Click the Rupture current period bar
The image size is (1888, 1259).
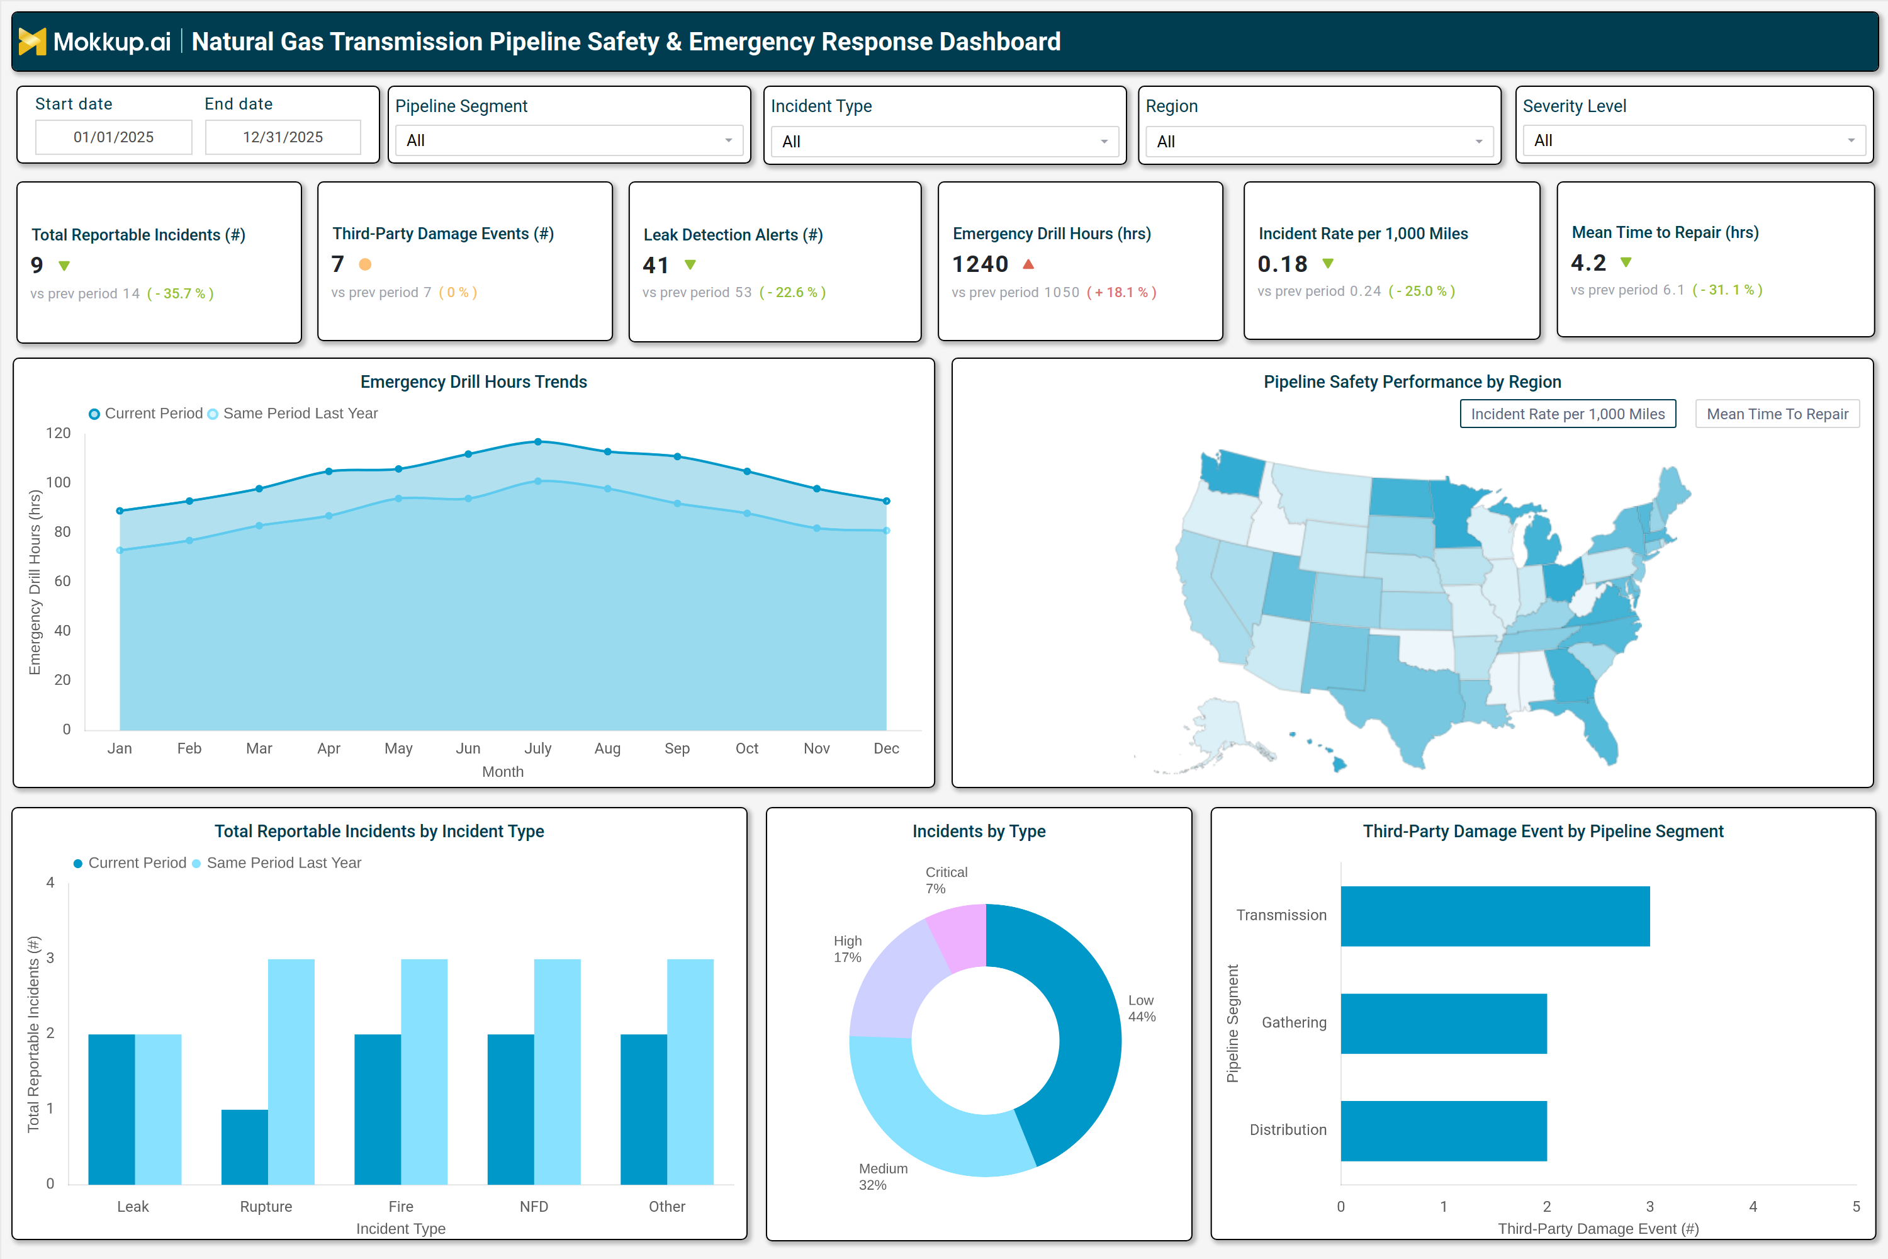(x=245, y=1146)
